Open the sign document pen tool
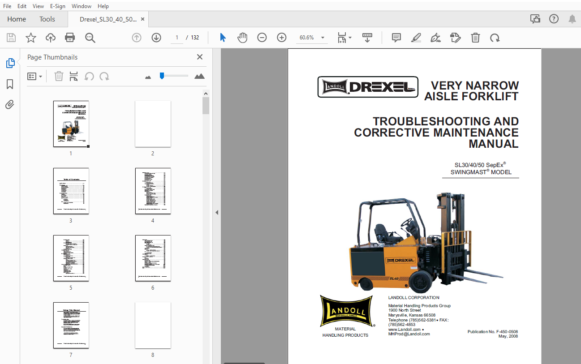 435,38
